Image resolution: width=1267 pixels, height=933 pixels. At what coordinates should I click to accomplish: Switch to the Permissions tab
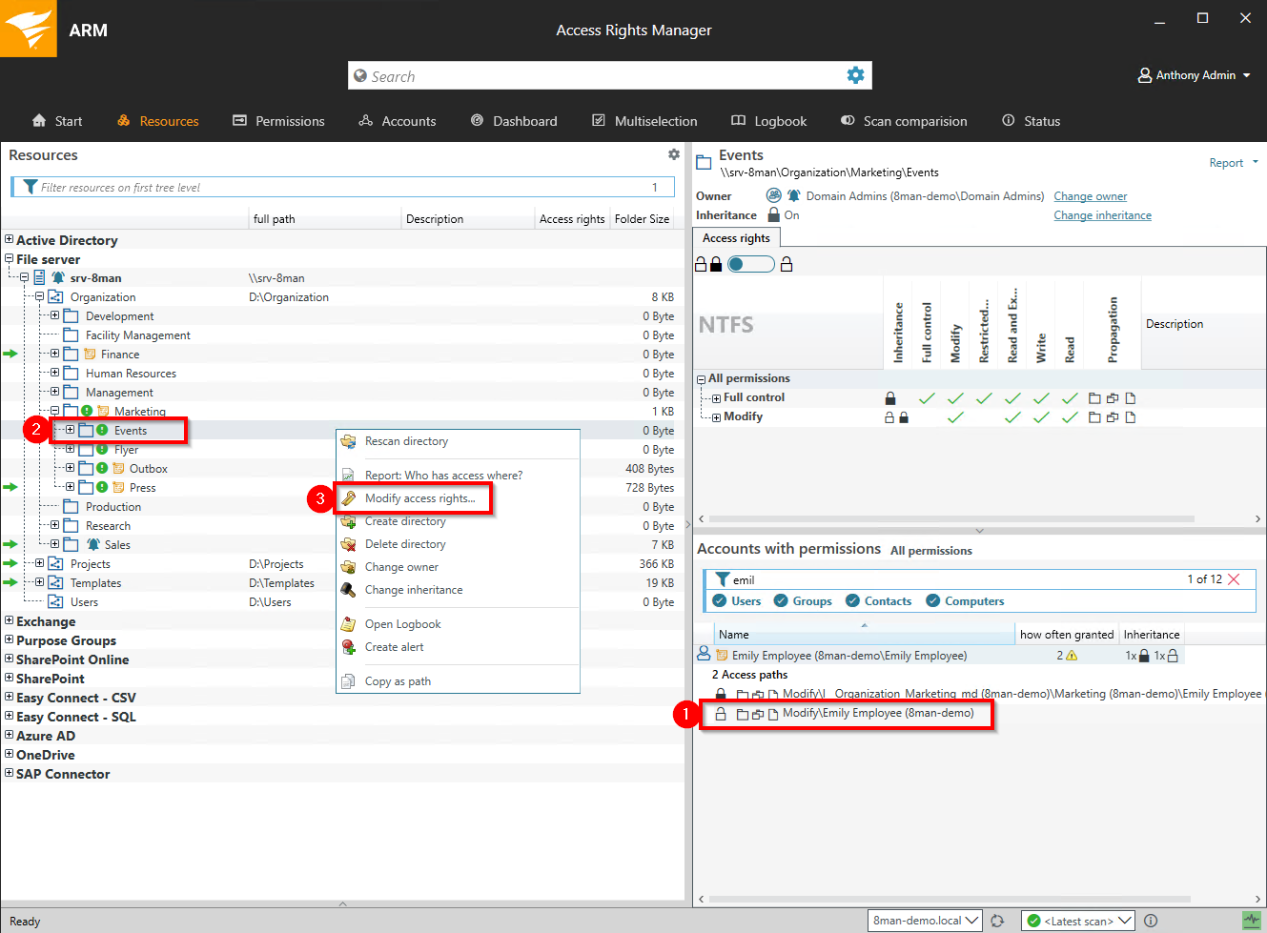pos(278,121)
